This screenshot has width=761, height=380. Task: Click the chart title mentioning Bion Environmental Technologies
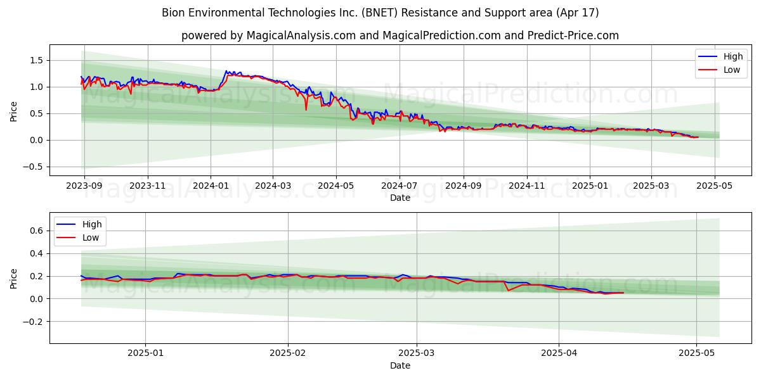[x=380, y=13]
